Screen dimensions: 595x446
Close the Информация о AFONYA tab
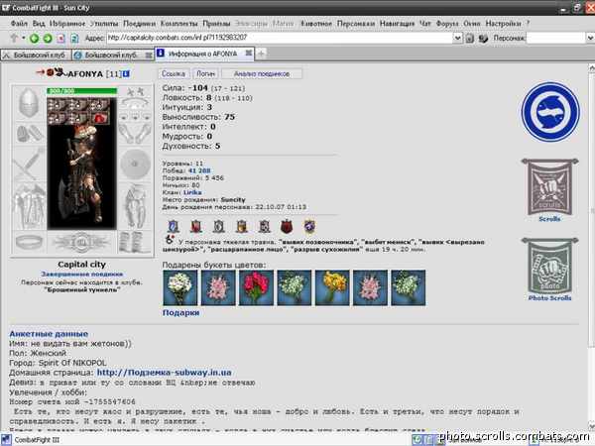[249, 54]
